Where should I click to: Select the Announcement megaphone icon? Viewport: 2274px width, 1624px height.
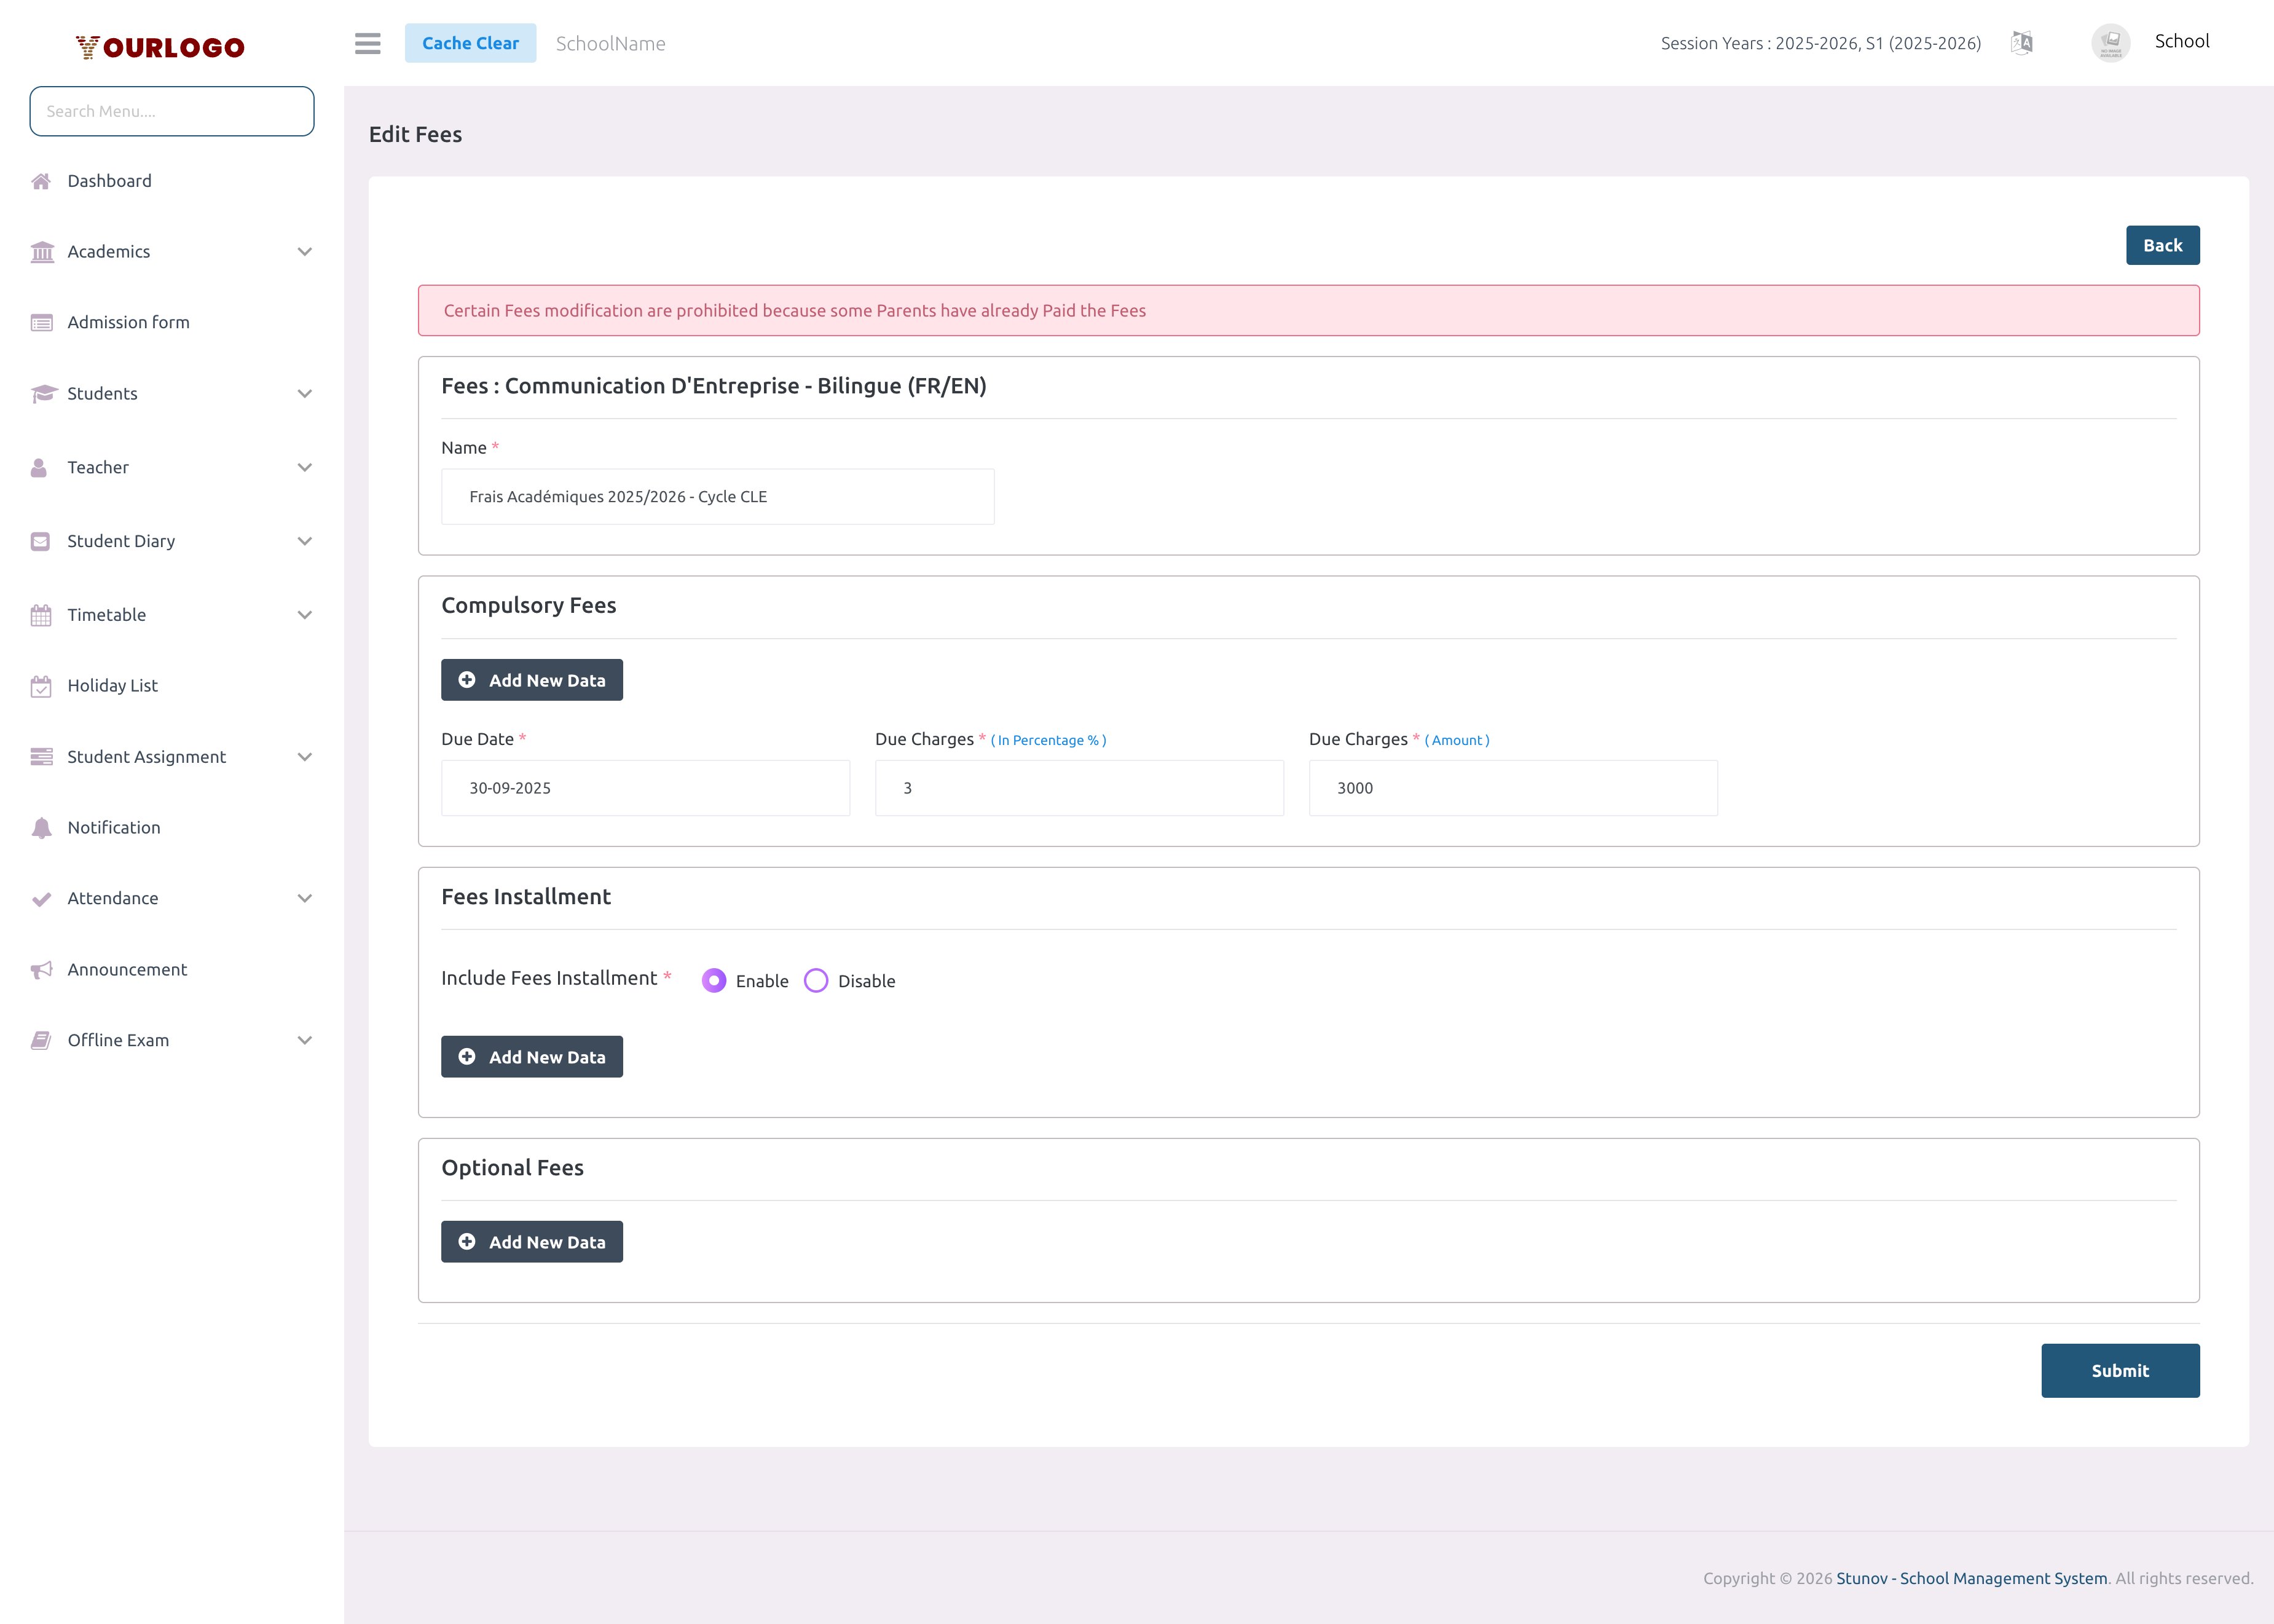click(x=41, y=969)
